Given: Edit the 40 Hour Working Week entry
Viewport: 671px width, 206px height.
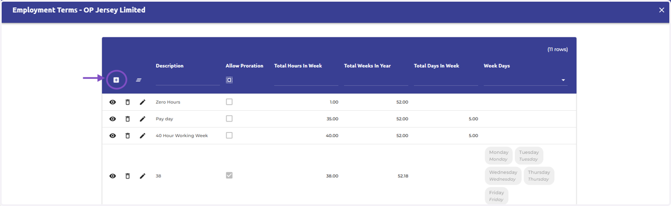Looking at the screenshot, I should 143,136.
